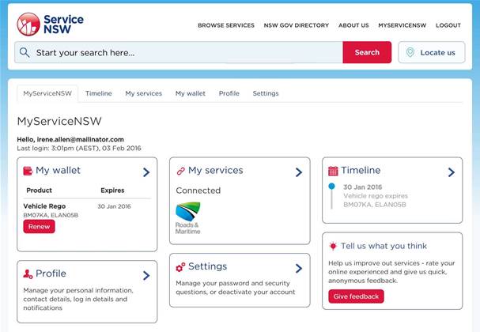Click the feedback lightbulb icon
The image size is (480, 332).
coord(333,247)
